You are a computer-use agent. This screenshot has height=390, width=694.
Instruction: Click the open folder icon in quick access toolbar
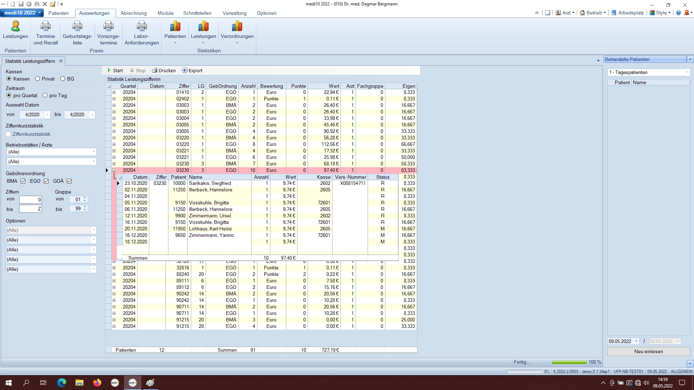(x=53, y=4)
